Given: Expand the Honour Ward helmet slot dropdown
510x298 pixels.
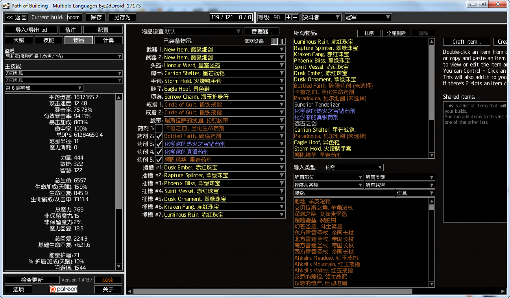Looking at the screenshot, I should tap(224, 65).
